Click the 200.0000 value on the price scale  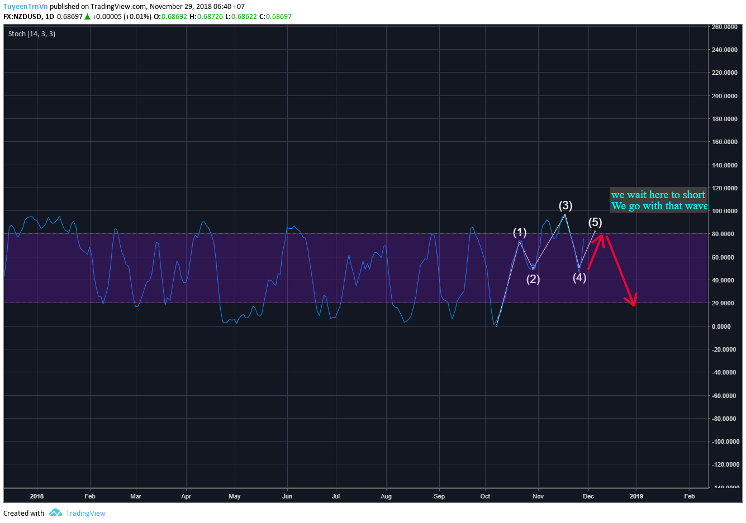(724, 96)
